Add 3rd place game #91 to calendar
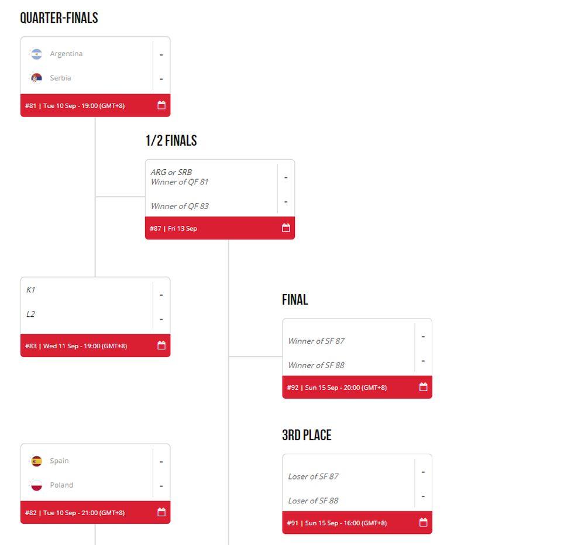 click(424, 522)
